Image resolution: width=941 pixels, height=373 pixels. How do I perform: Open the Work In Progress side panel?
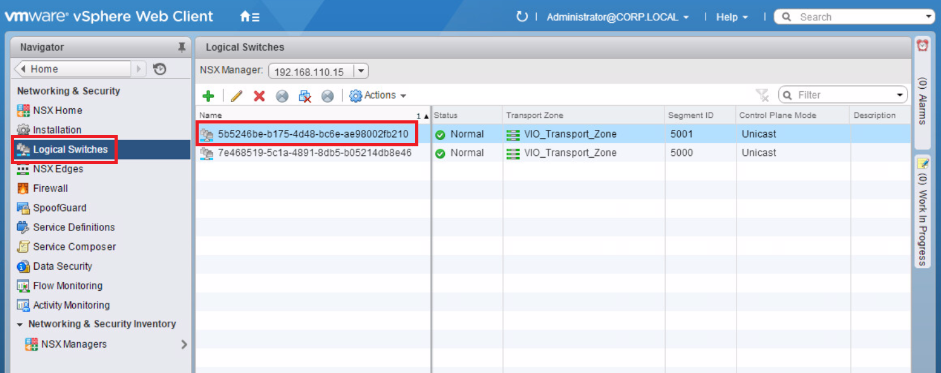click(923, 211)
